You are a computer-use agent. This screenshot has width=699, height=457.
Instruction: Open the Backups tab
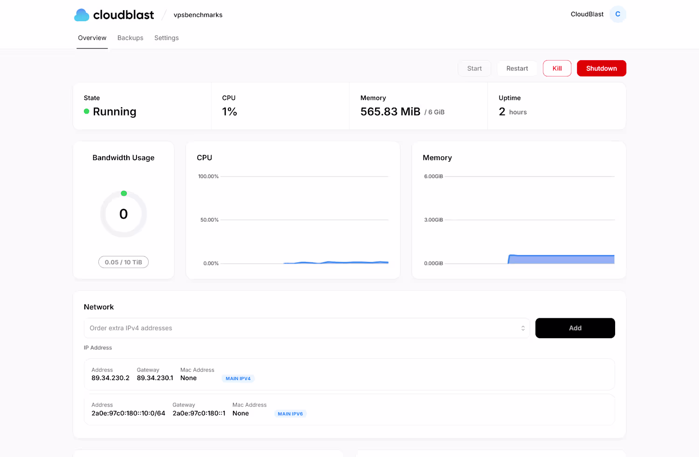pos(130,38)
